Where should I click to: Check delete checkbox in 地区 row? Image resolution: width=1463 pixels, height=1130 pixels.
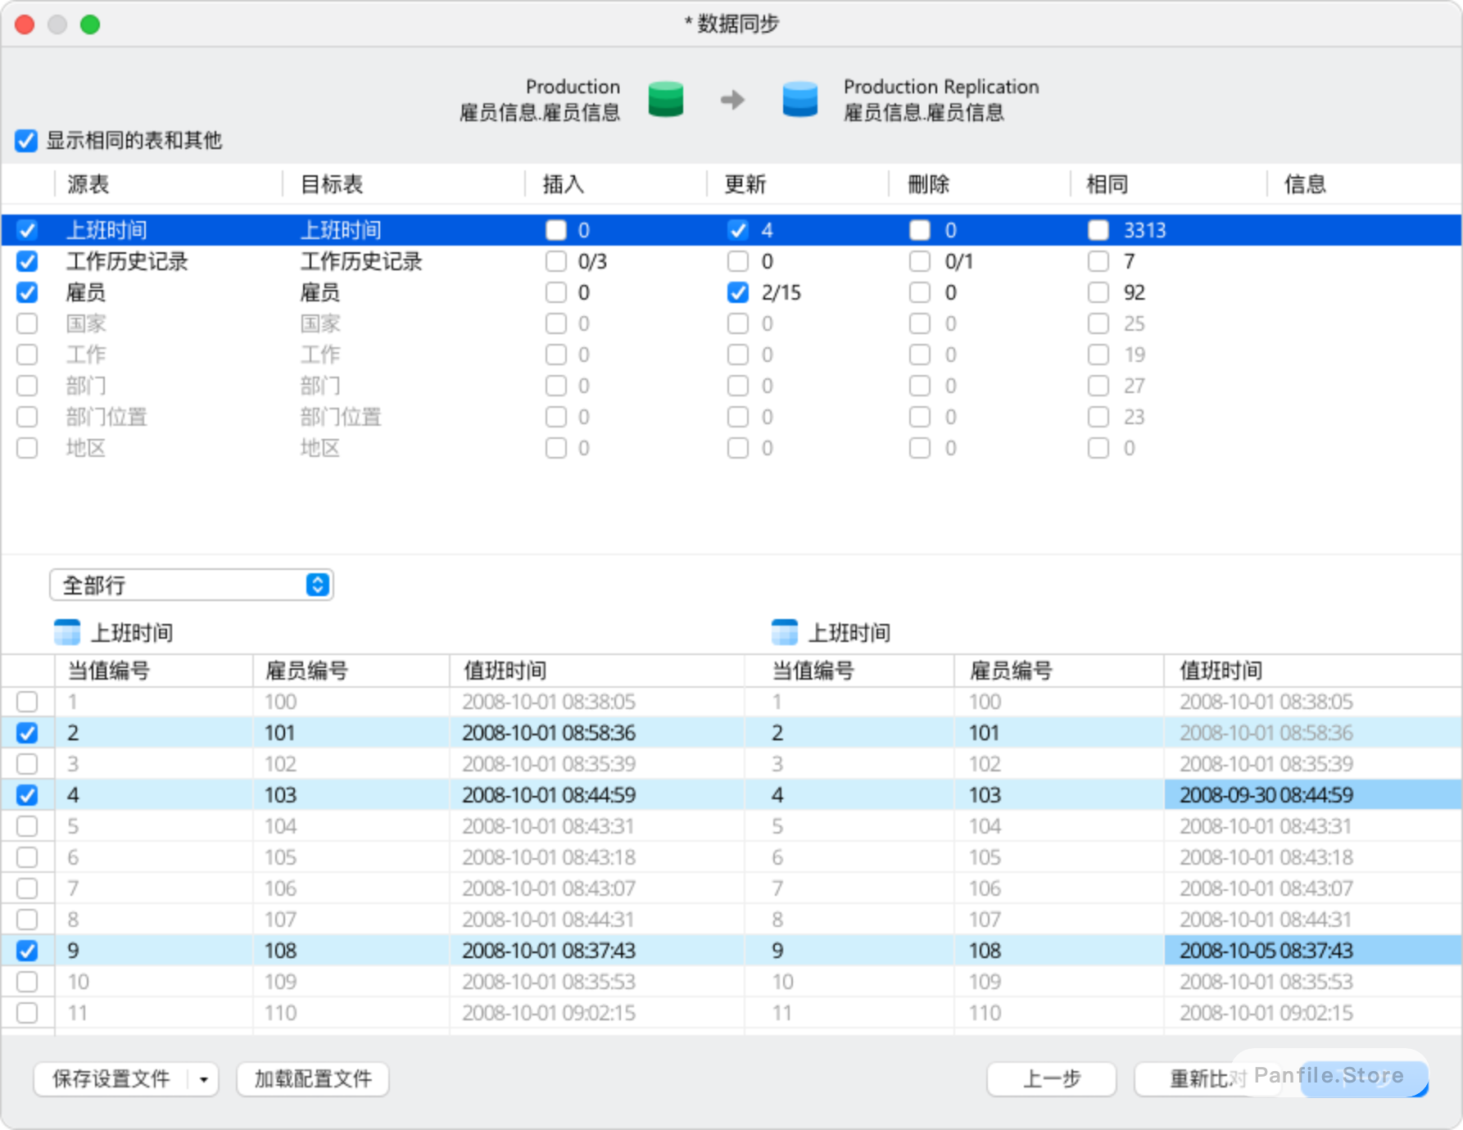(x=920, y=448)
